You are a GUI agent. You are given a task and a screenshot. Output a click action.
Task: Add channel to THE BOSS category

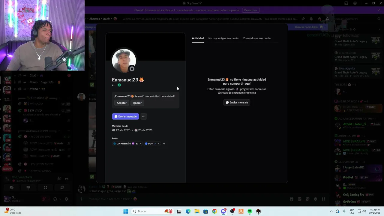coord(69,98)
